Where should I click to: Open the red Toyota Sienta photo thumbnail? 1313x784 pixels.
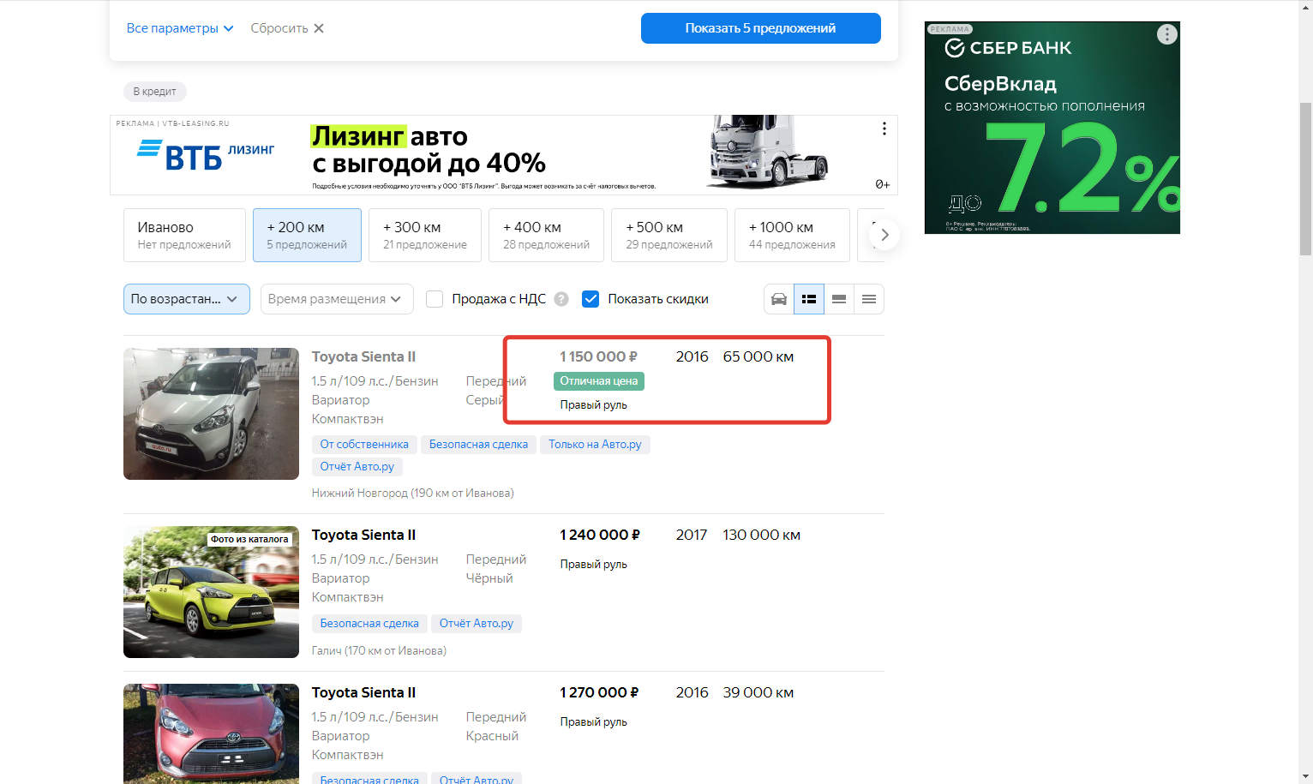[x=211, y=733]
